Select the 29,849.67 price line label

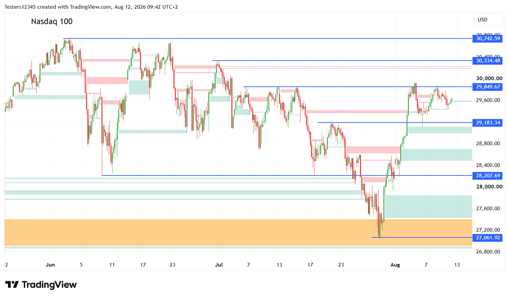point(488,87)
